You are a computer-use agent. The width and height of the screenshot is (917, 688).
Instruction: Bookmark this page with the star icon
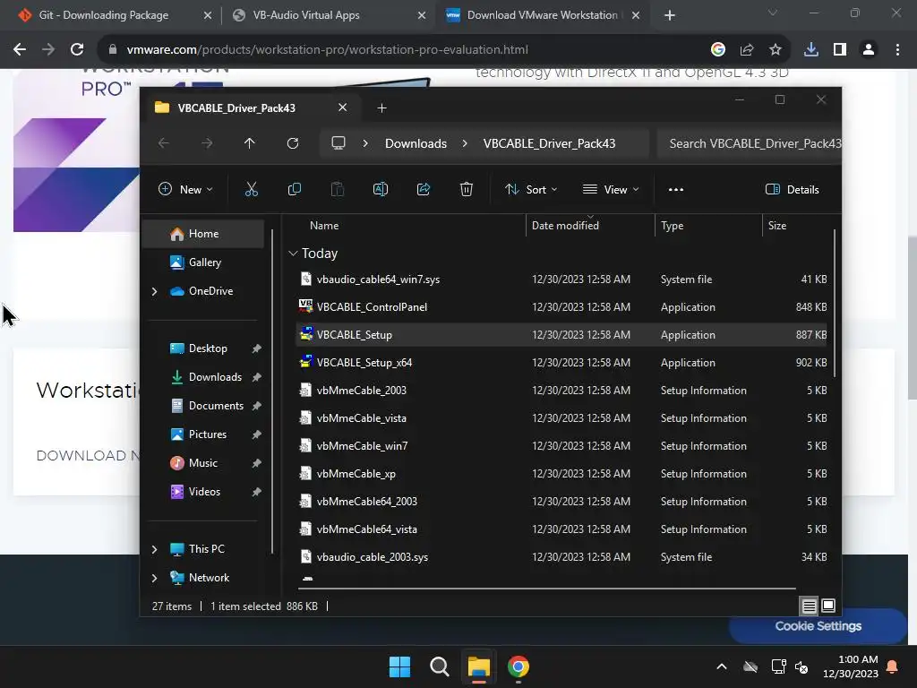(x=776, y=50)
